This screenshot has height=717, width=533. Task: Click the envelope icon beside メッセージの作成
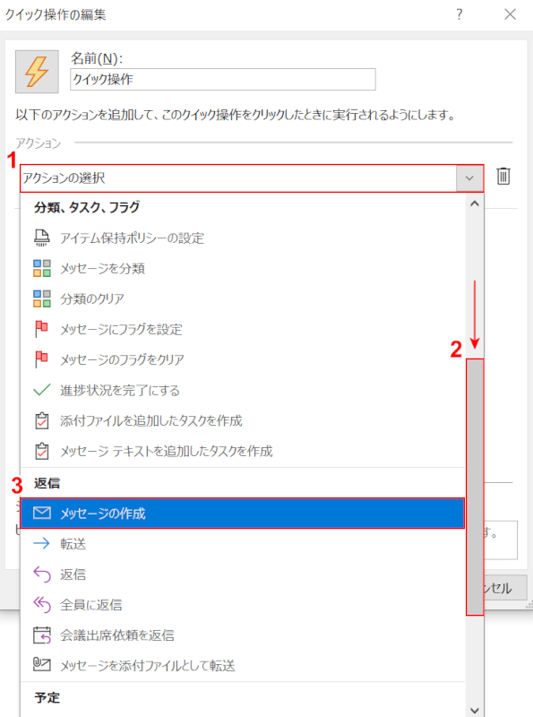[41, 513]
